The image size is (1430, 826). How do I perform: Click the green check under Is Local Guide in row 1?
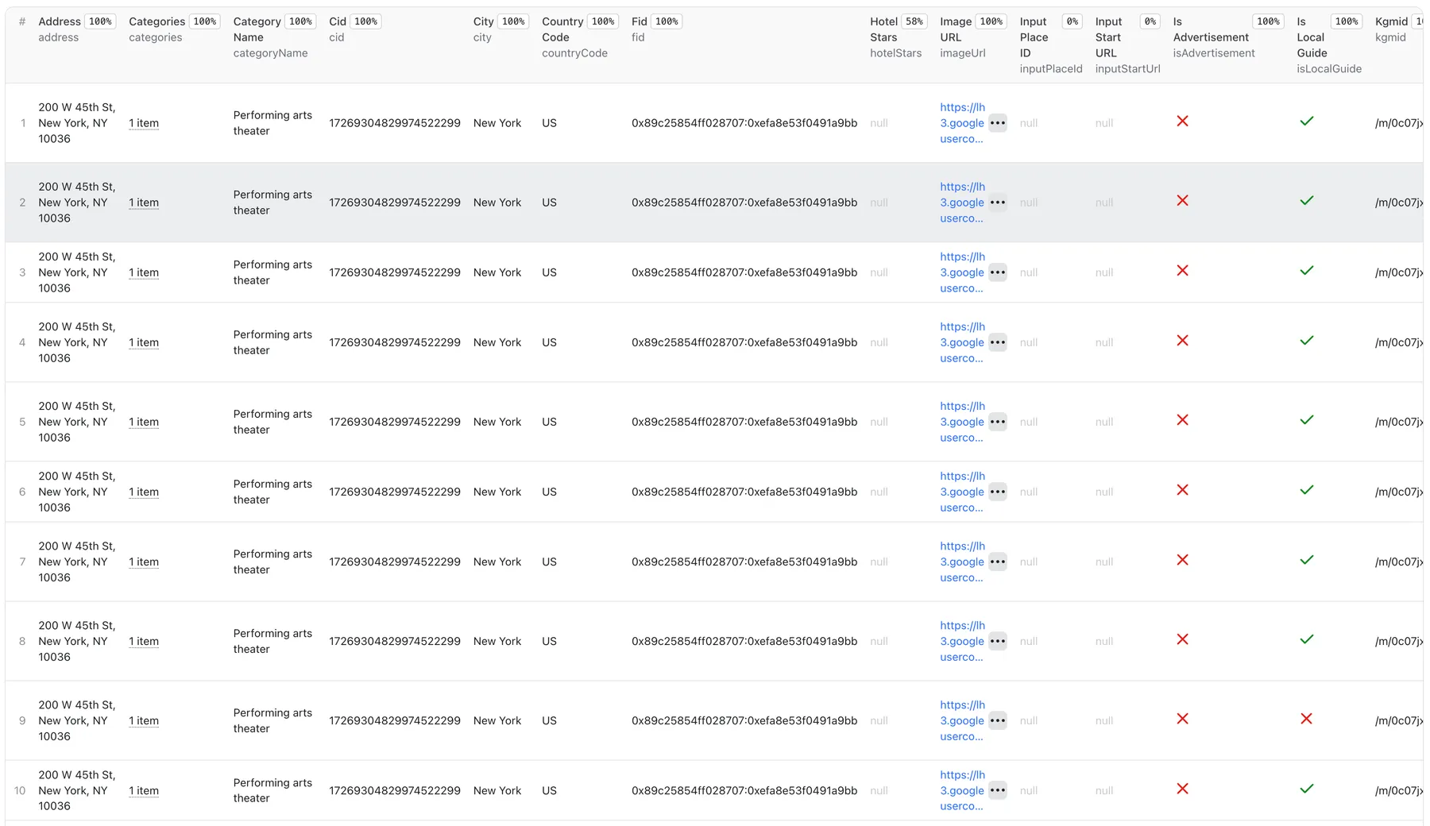(1306, 121)
